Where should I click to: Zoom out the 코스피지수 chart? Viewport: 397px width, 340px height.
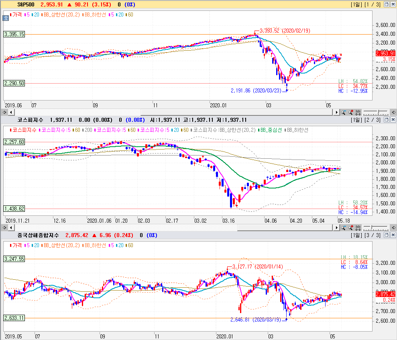(x=343, y=228)
